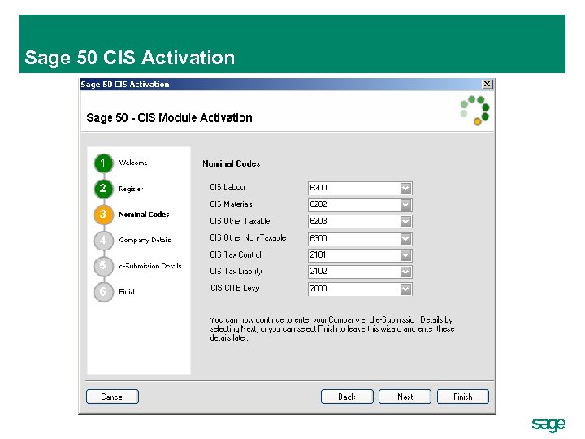This screenshot has height=439, width=585.
Task: Click the CIS Labour label
Action: point(227,188)
